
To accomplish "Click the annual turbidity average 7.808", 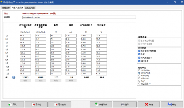I will click(x=86, y=77).
